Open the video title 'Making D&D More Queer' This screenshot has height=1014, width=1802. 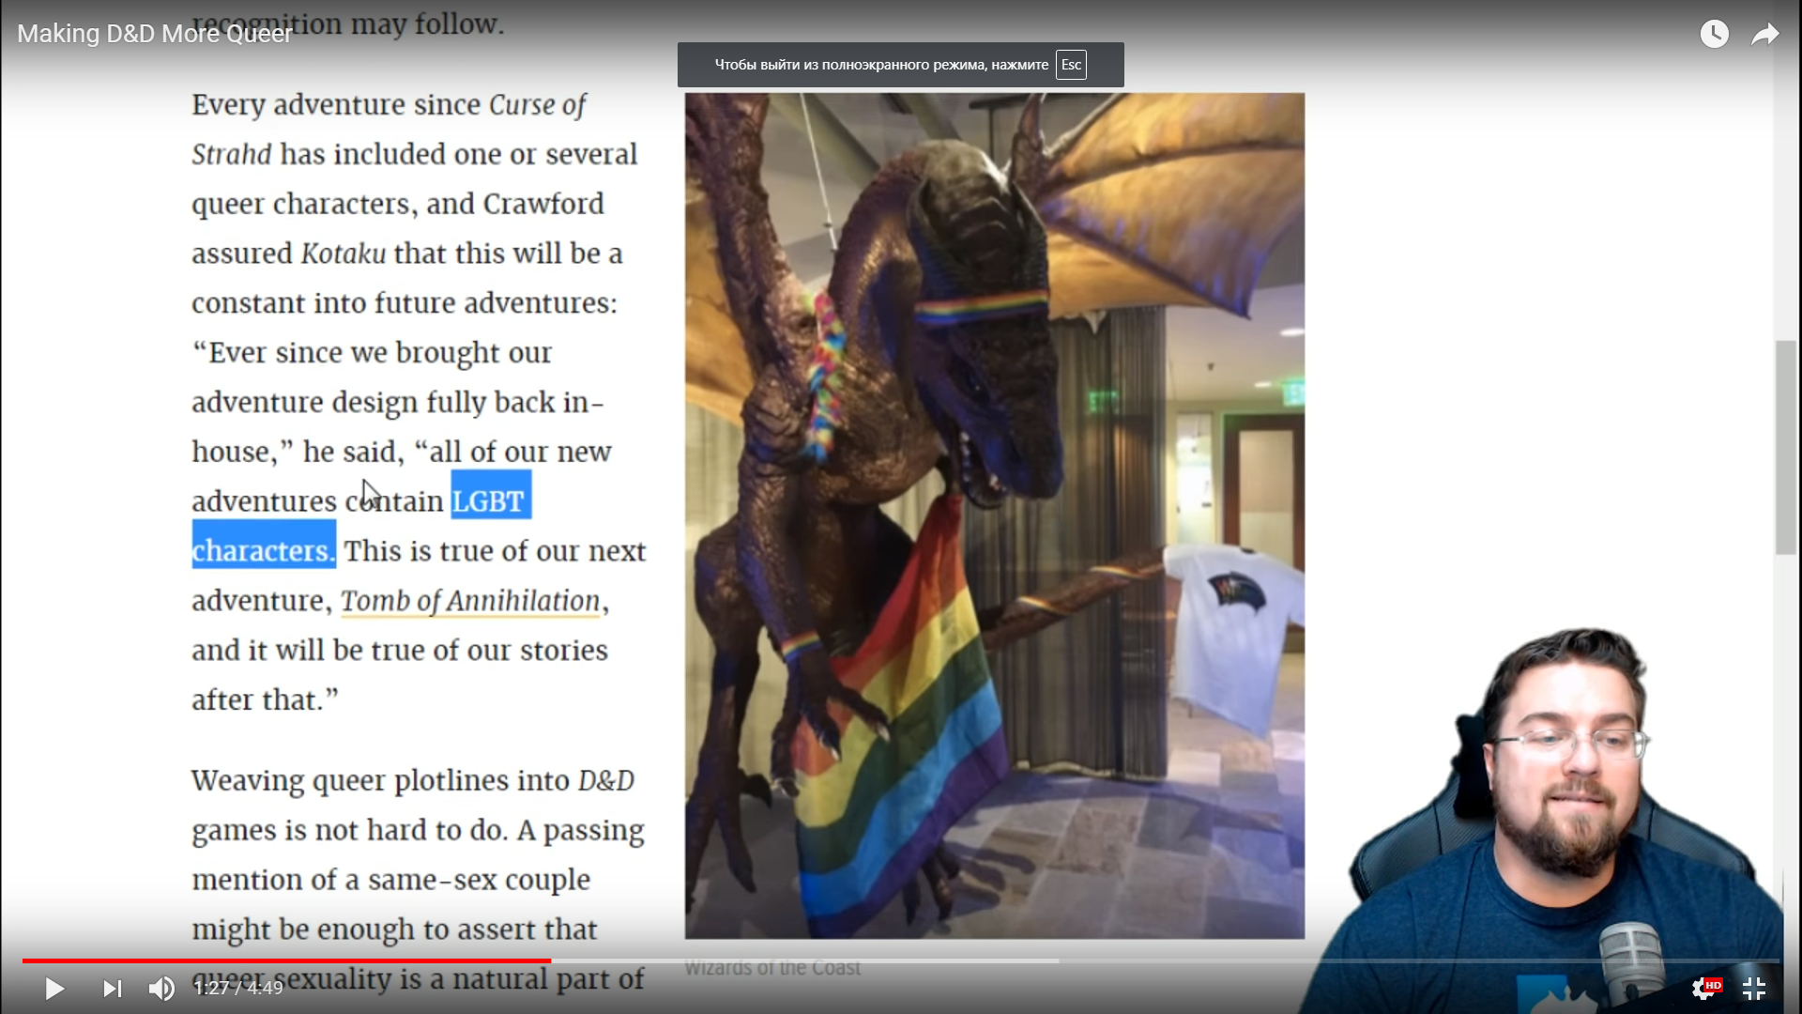155,34
